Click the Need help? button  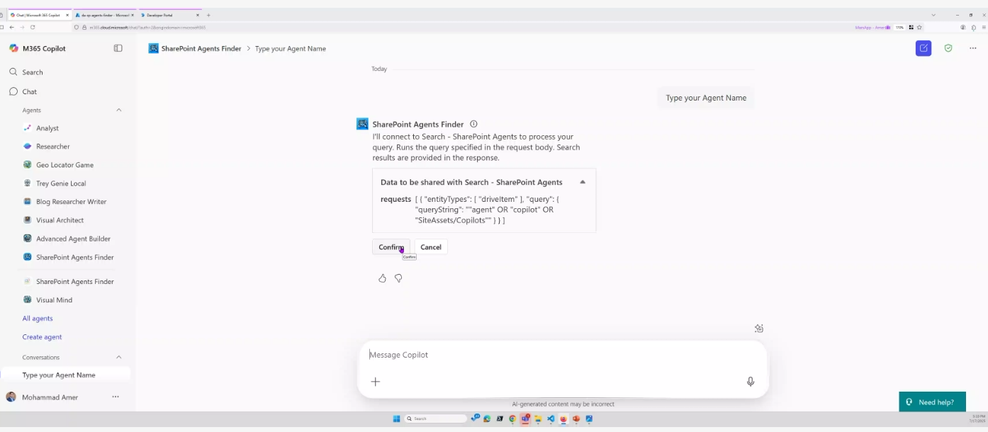click(932, 402)
